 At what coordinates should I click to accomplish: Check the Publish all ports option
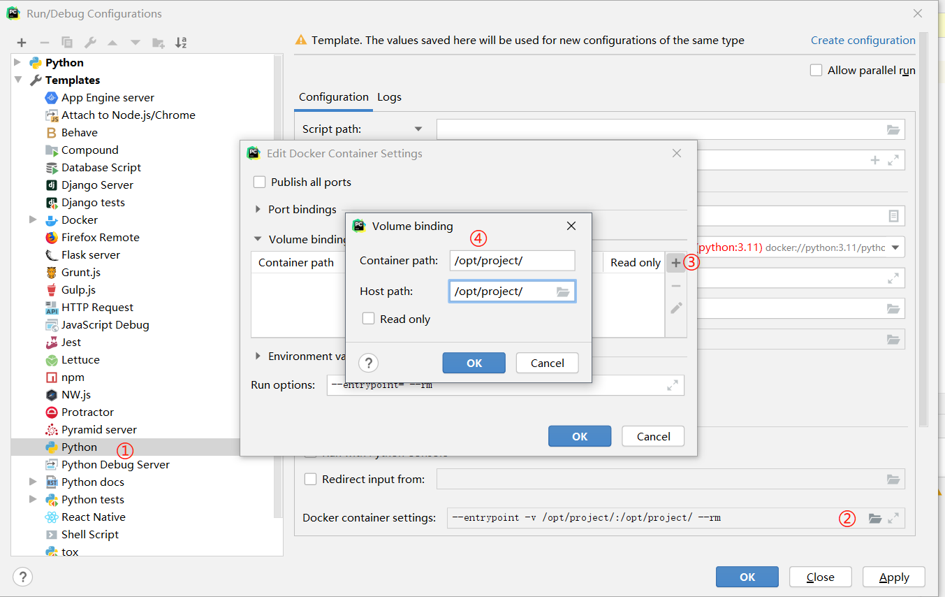tap(260, 182)
